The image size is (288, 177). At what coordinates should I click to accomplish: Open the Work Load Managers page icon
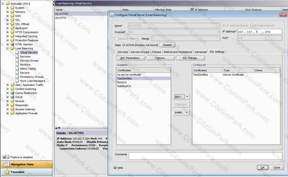click(17, 81)
